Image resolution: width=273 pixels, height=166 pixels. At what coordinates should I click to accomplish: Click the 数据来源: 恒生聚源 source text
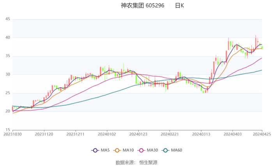point(136,162)
